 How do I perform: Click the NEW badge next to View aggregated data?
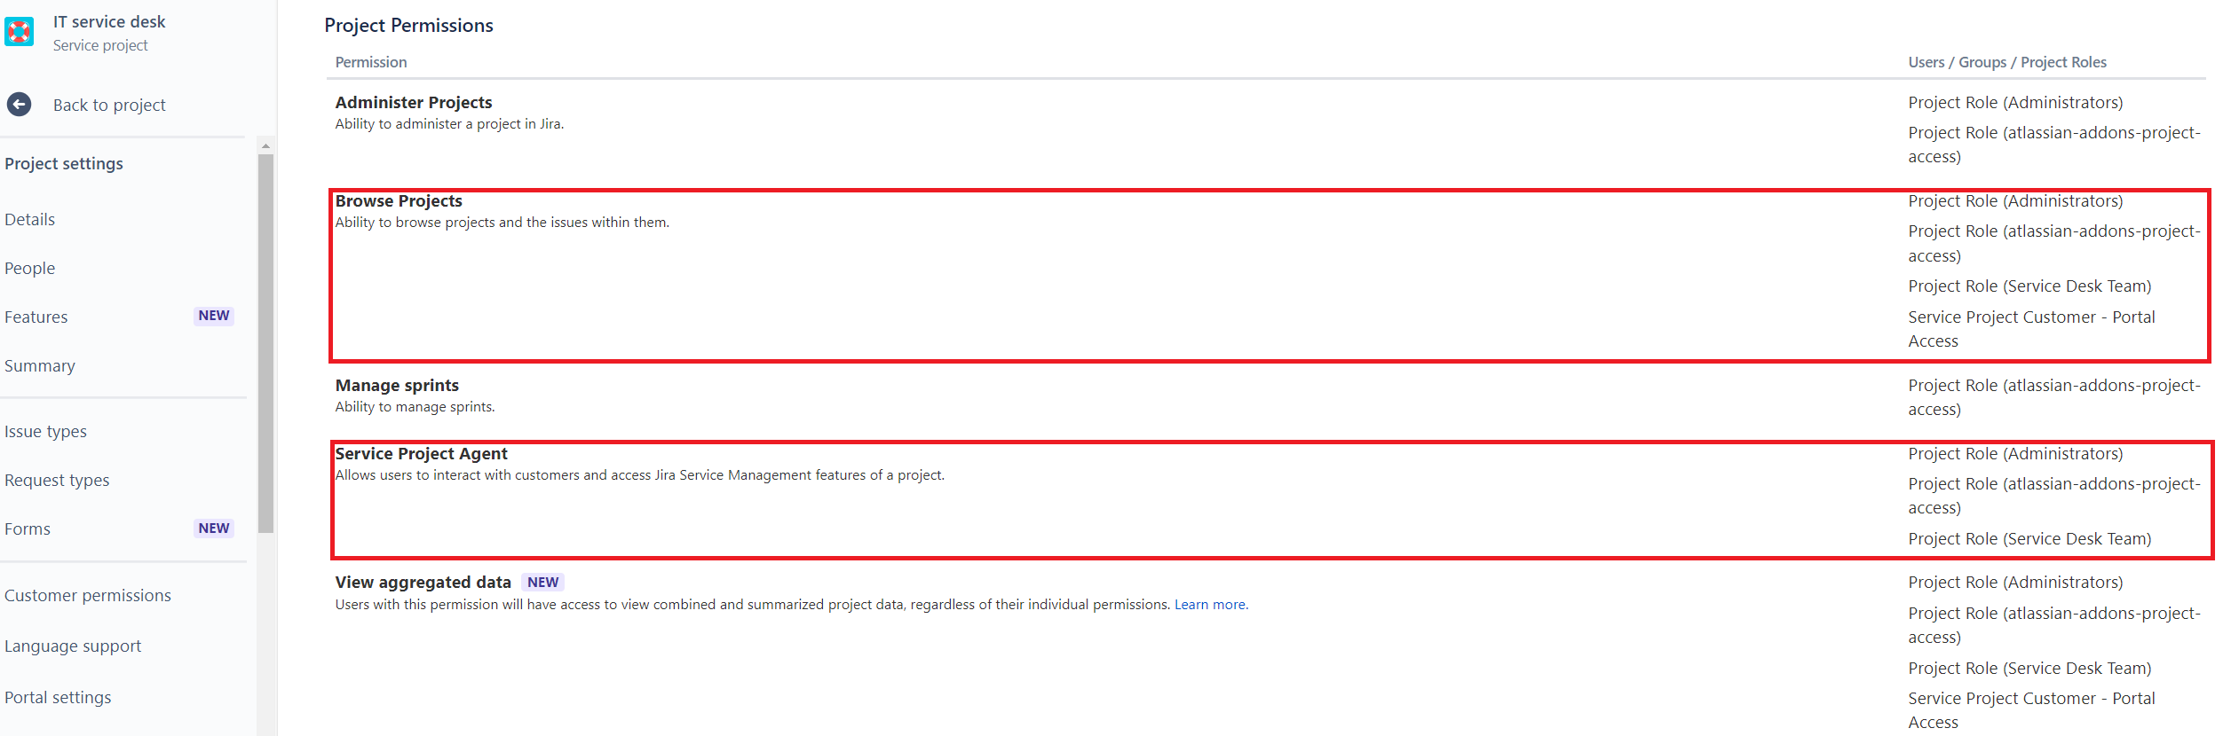pyautogui.click(x=542, y=583)
